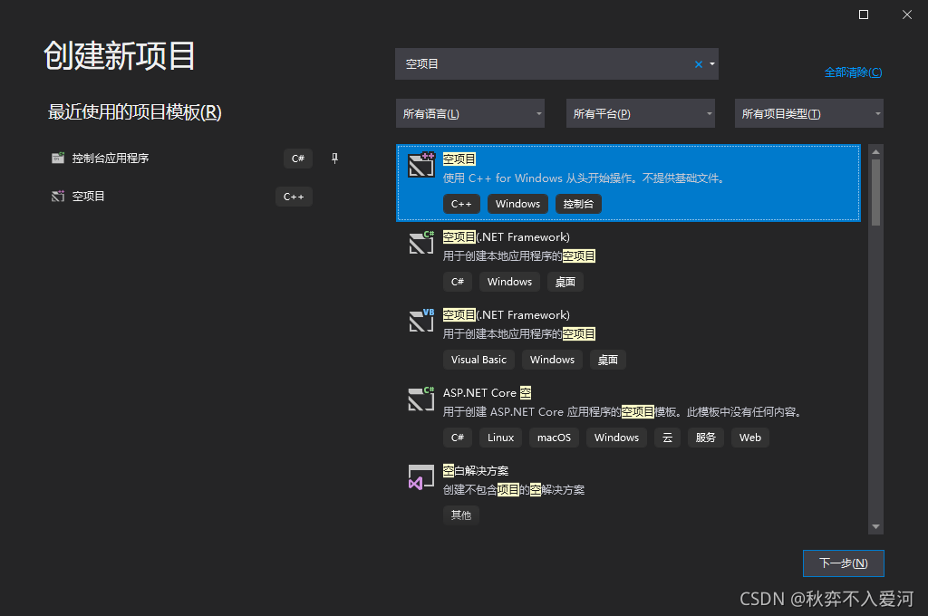This screenshot has width=928, height=616.
Task: Click the C++ tag next to recent 空项目
Action: (x=294, y=197)
